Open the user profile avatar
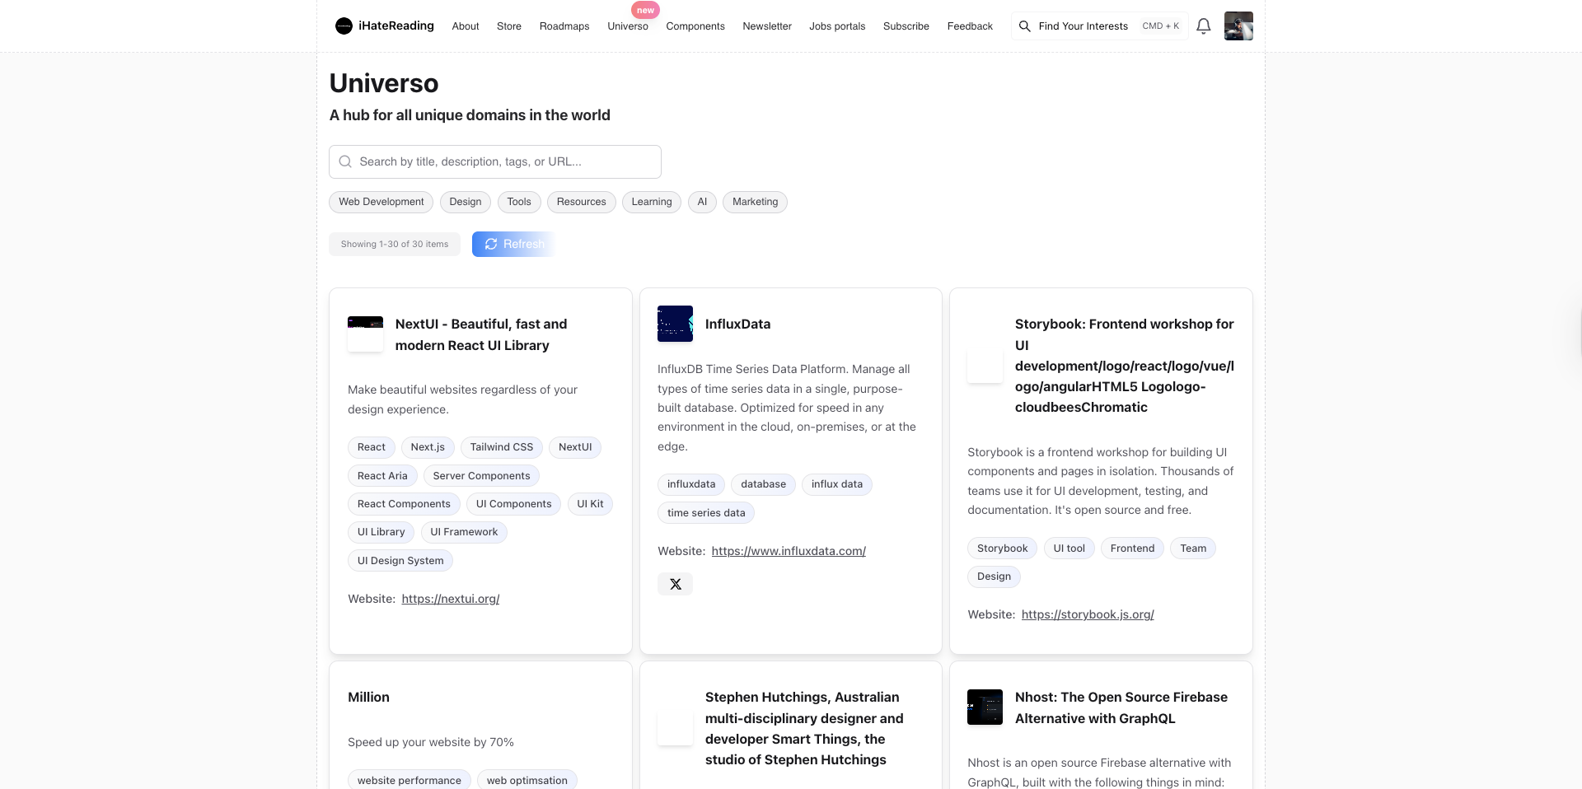This screenshot has height=789, width=1582. click(x=1238, y=26)
